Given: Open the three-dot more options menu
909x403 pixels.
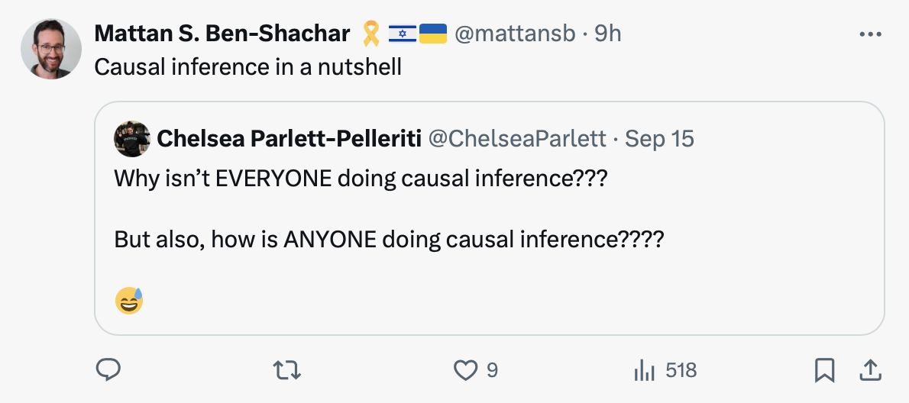Looking at the screenshot, I should 870,34.
